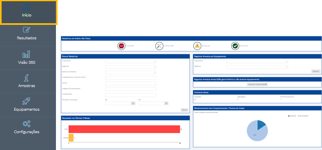Expand Chassi/Série dropdown in Buscar Relatórios
This screenshot has height=150, width=322.
coord(130,61)
